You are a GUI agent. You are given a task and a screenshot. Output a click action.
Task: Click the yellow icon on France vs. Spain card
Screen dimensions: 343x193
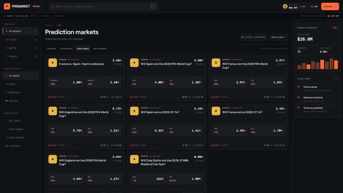pyautogui.click(x=53, y=63)
